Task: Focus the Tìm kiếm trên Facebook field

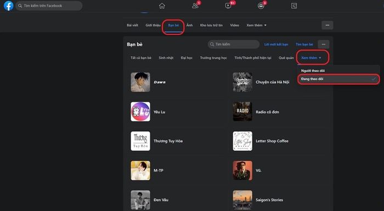Action: [x=49, y=5]
